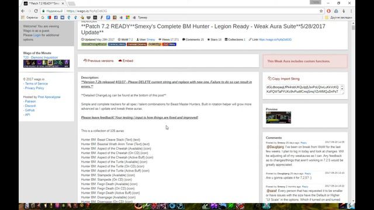
Task: Click 'Aspect of the Turtle (On CD)' line
Action: (x=113, y=166)
